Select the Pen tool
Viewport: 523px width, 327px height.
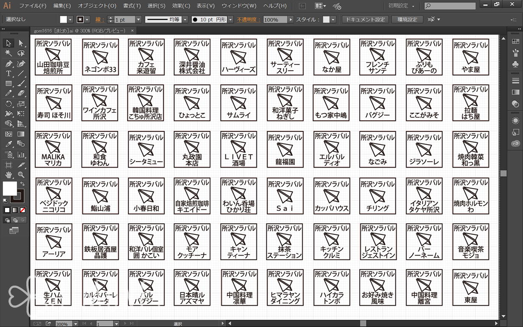[9, 64]
